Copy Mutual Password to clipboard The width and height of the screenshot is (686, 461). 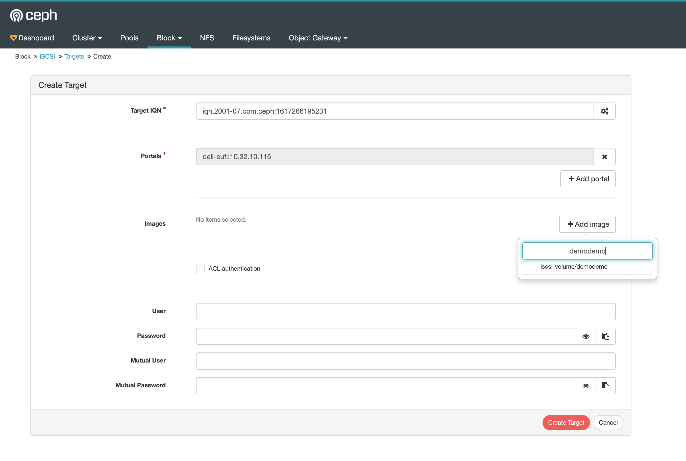pyautogui.click(x=605, y=386)
